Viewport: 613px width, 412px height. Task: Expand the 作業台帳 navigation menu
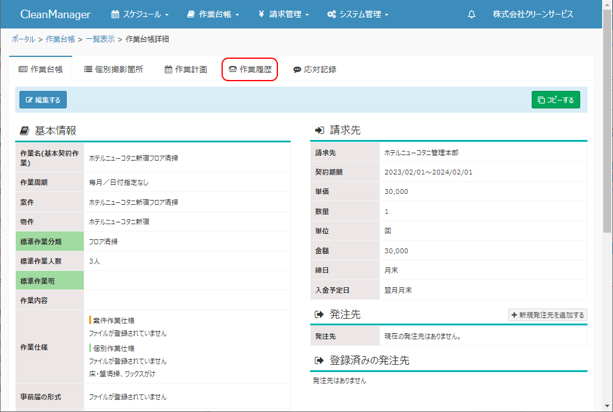pos(213,15)
